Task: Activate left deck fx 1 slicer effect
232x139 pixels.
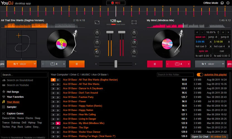Action: [x=20, y=64]
